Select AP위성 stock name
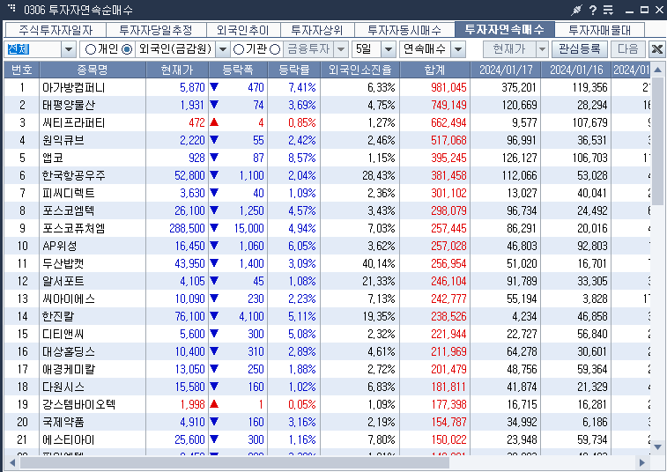This screenshot has height=472, width=667. tap(60, 247)
